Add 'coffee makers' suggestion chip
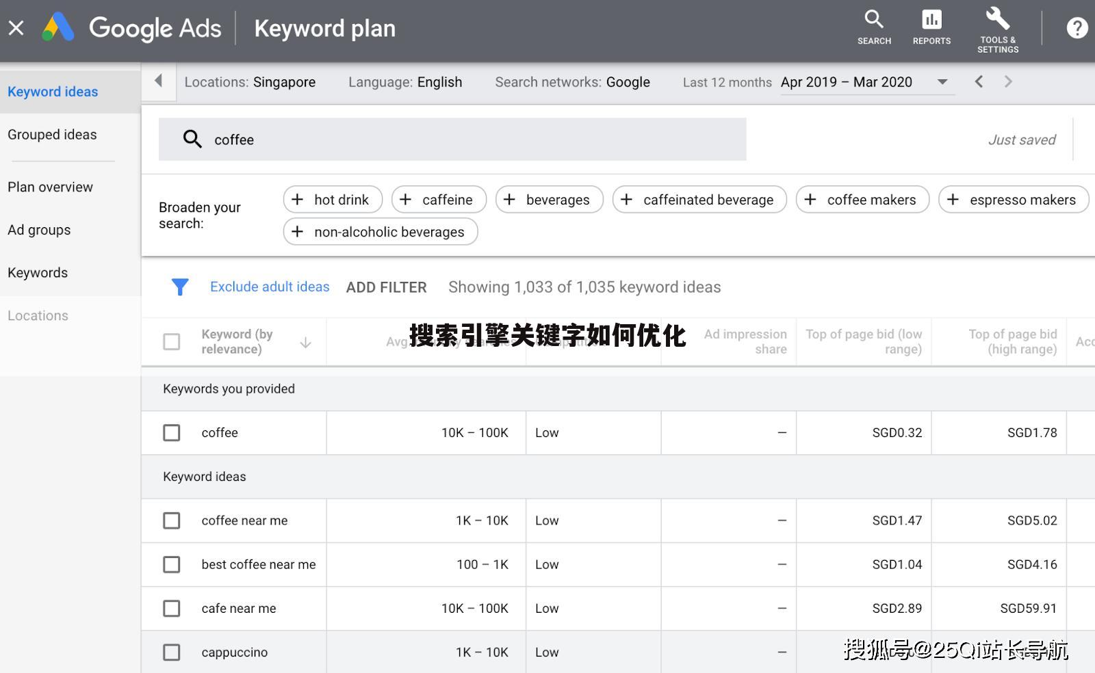The width and height of the screenshot is (1095, 673). coord(862,200)
